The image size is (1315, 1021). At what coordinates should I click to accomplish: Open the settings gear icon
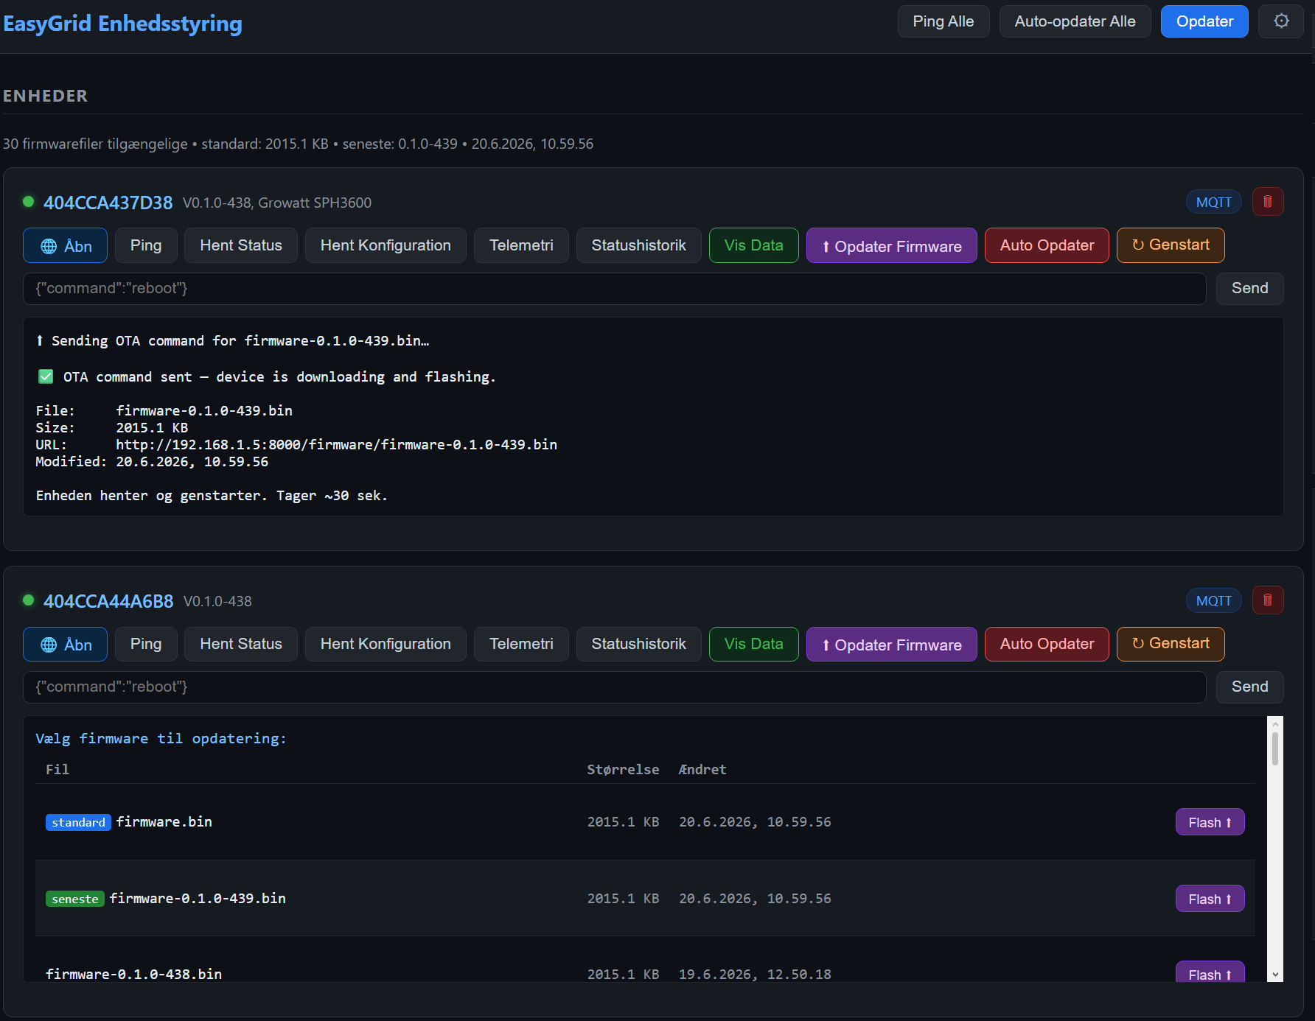(x=1281, y=21)
